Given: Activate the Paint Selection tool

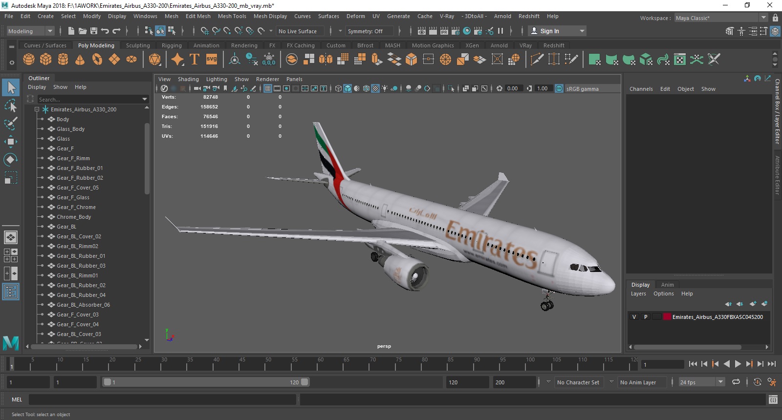Looking at the screenshot, I should coord(11,124).
